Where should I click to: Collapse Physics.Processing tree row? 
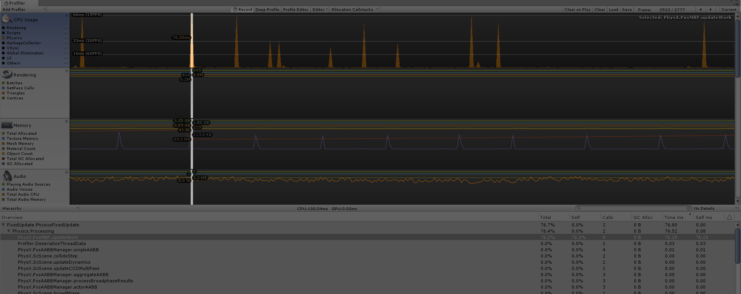tap(9, 231)
